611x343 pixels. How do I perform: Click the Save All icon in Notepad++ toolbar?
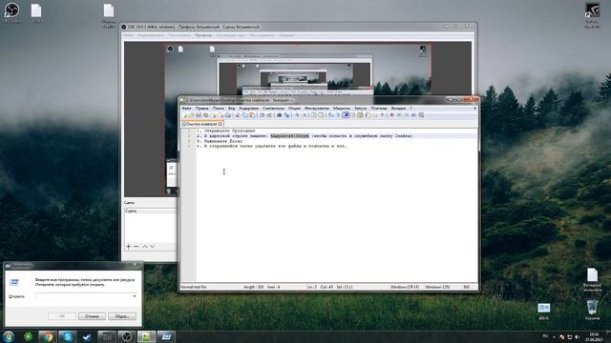point(205,115)
